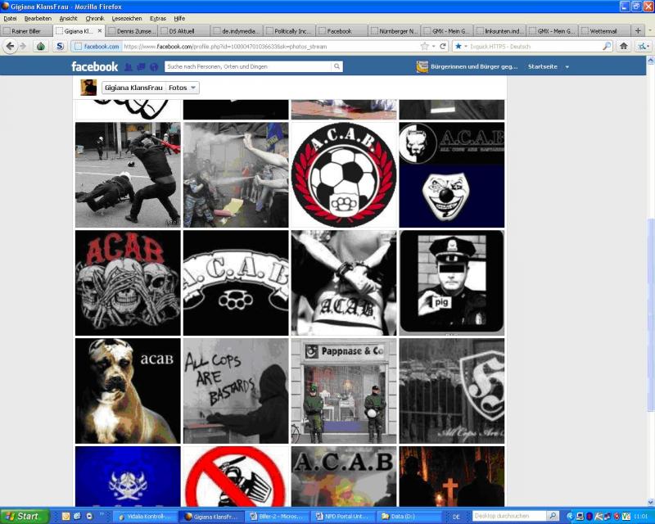Open Facebook friend requests icon
The height and width of the screenshot is (524, 655).
coord(129,67)
